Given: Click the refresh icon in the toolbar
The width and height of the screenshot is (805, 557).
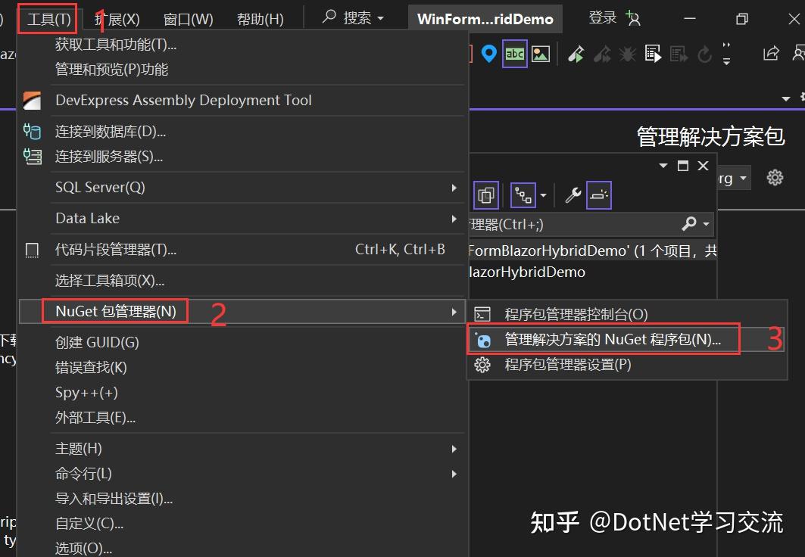Looking at the screenshot, I should click(704, 54).
